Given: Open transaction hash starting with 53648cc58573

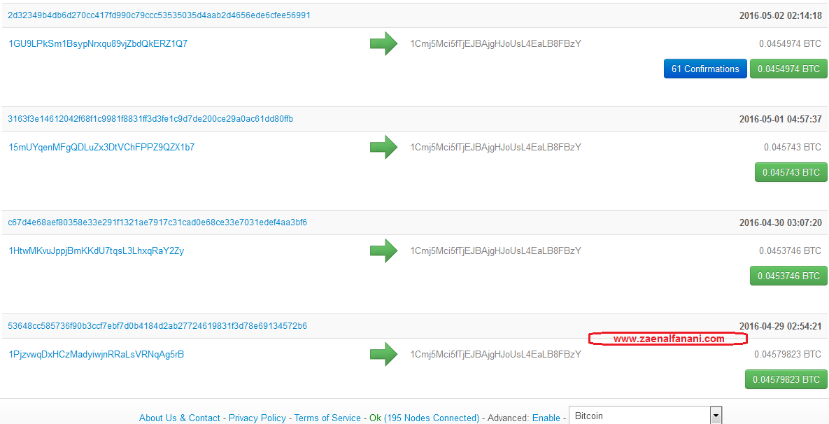Looking at the screenshot, I should click(157, 326).
